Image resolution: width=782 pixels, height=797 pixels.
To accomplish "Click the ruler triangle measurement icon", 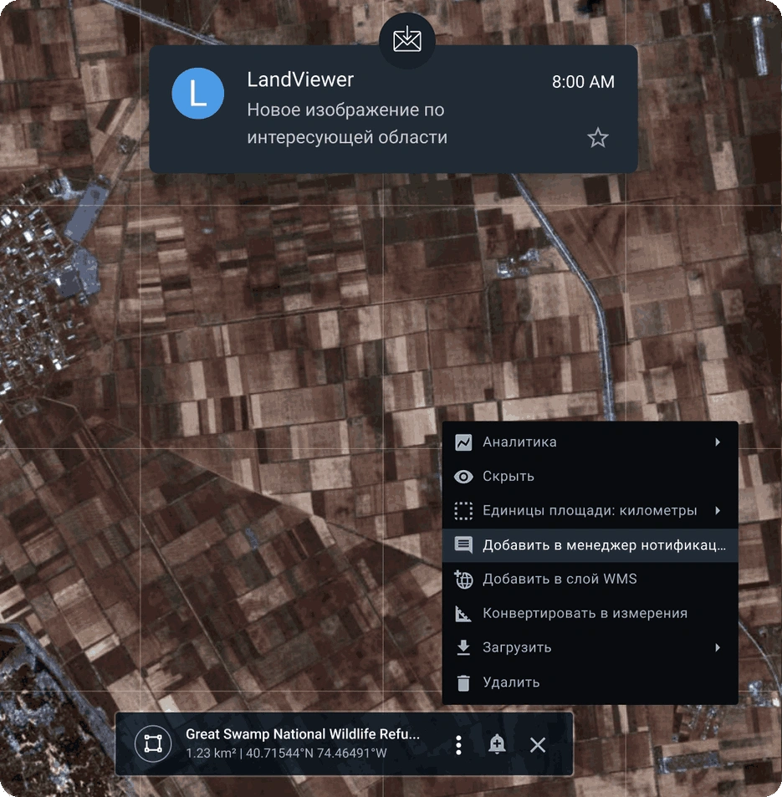I will (463, 614).
